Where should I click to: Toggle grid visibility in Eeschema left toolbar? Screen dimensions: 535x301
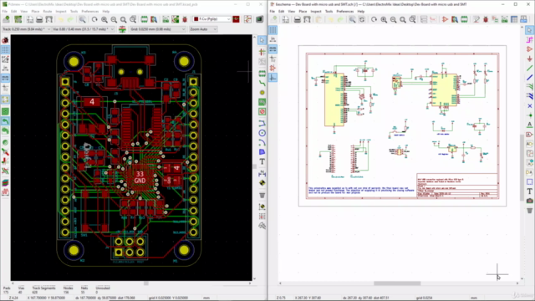273,30
